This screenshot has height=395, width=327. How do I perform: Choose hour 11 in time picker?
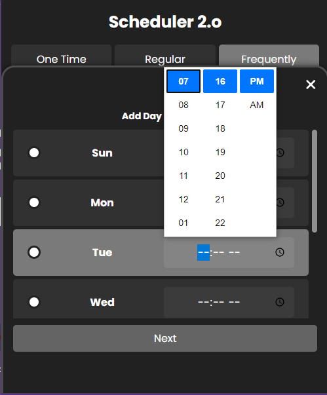pyautogui.click(x=183, y=176)
